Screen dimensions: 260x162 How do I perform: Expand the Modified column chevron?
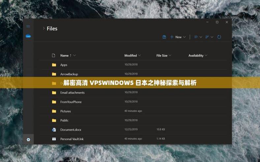[139, 56]
